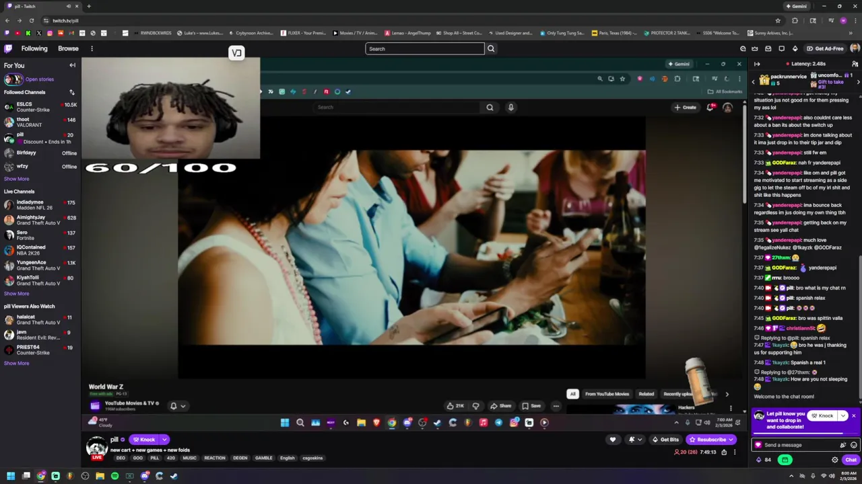
Task: Show more followed channels
Action: click(16, 179)
